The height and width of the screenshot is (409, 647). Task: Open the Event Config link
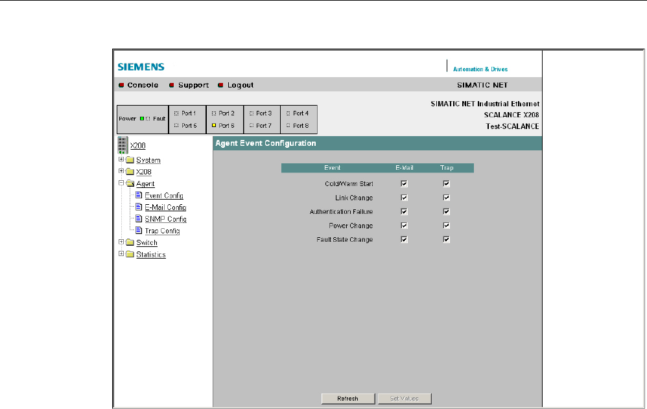click(x=164, y=196)
